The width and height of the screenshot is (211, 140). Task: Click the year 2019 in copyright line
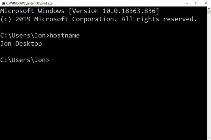(23, 19)
